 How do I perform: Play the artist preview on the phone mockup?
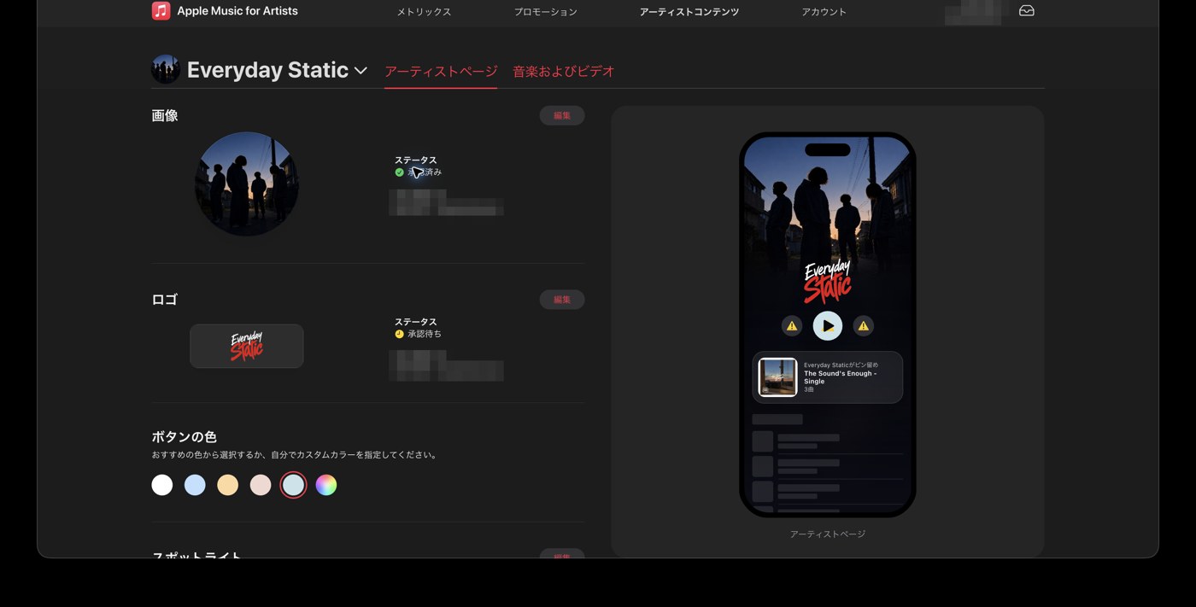tap(828, 326)
